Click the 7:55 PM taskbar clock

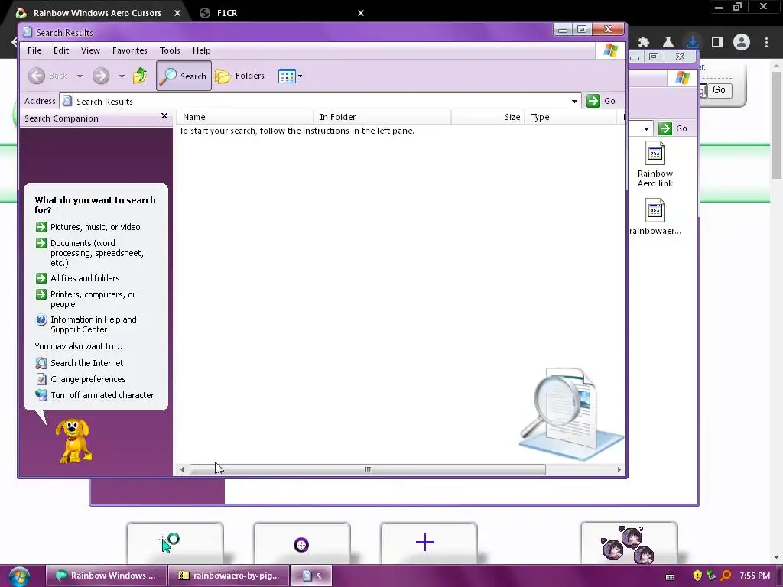755,576
